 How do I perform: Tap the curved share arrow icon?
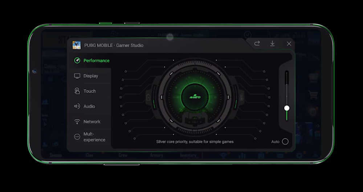[x=257, y=44]
